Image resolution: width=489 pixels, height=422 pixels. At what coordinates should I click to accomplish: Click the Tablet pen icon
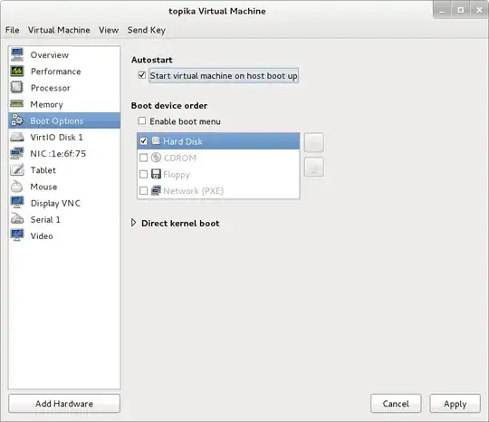(17, 170)
